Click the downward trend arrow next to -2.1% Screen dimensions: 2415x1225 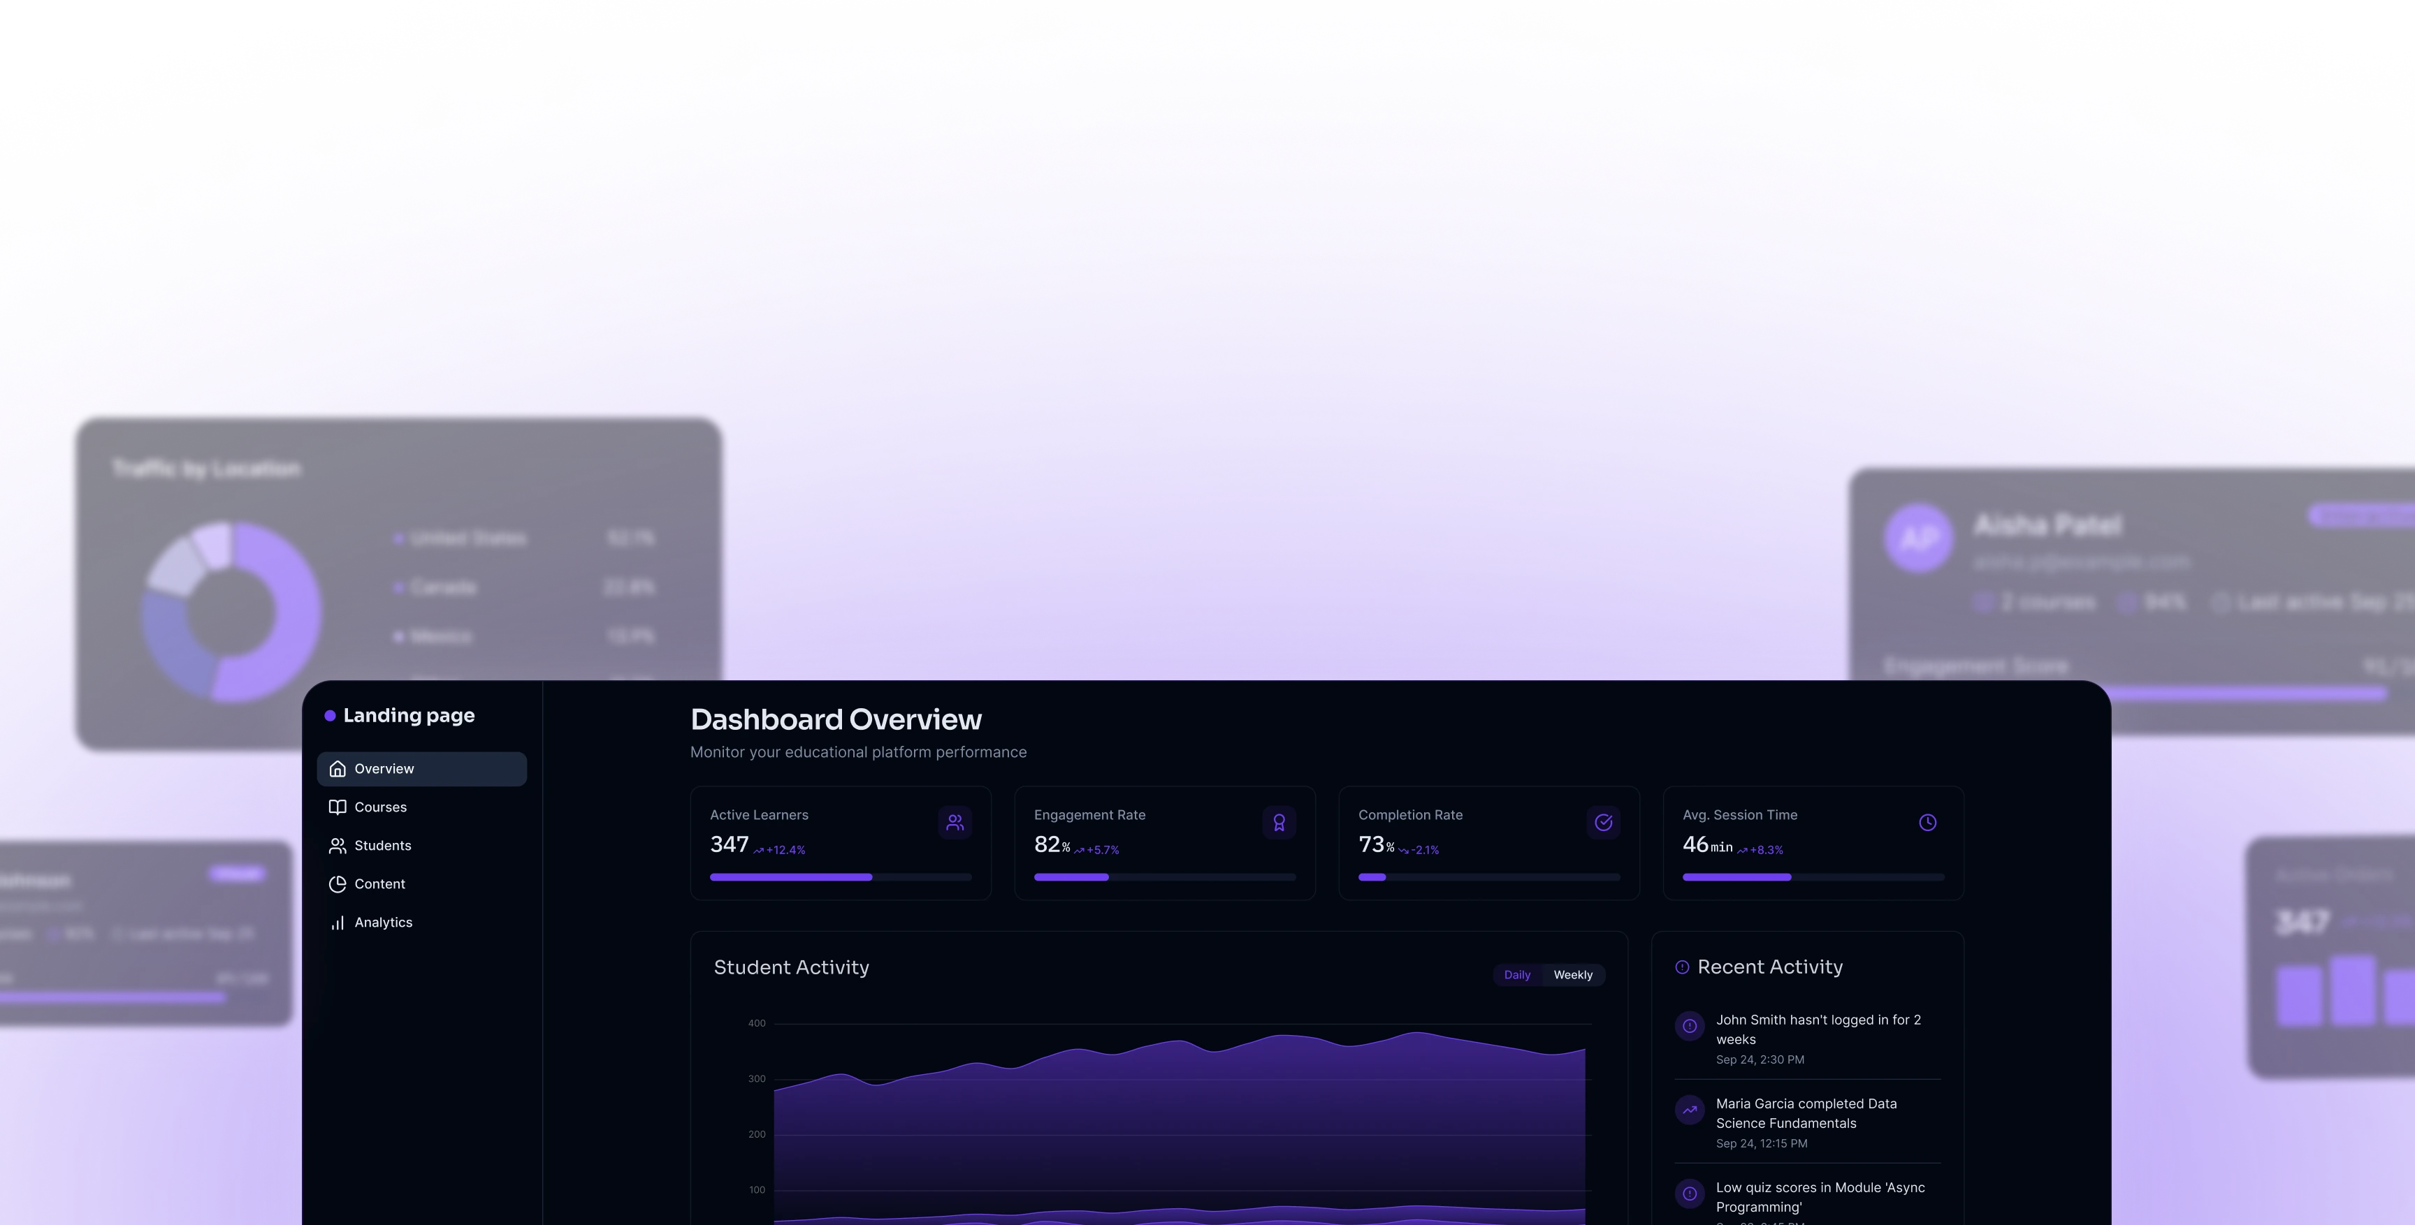tap(1403, 851)
